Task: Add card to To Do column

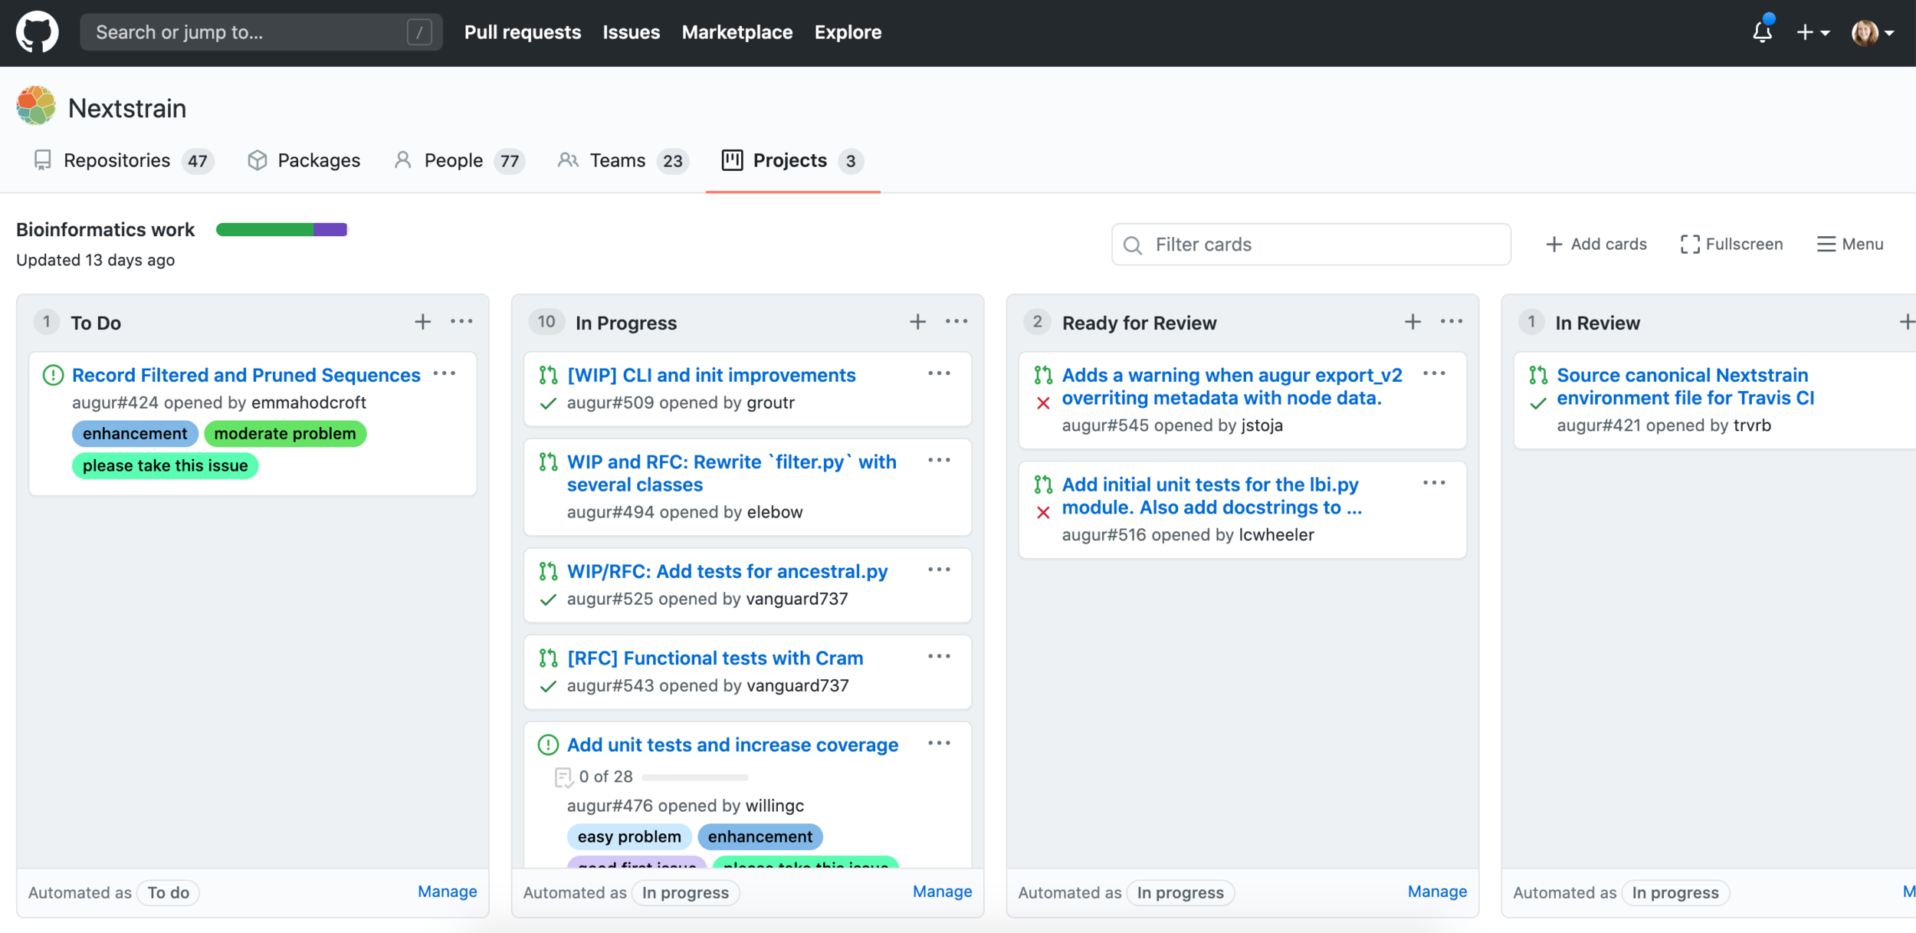Action: (x=422, y=322)
